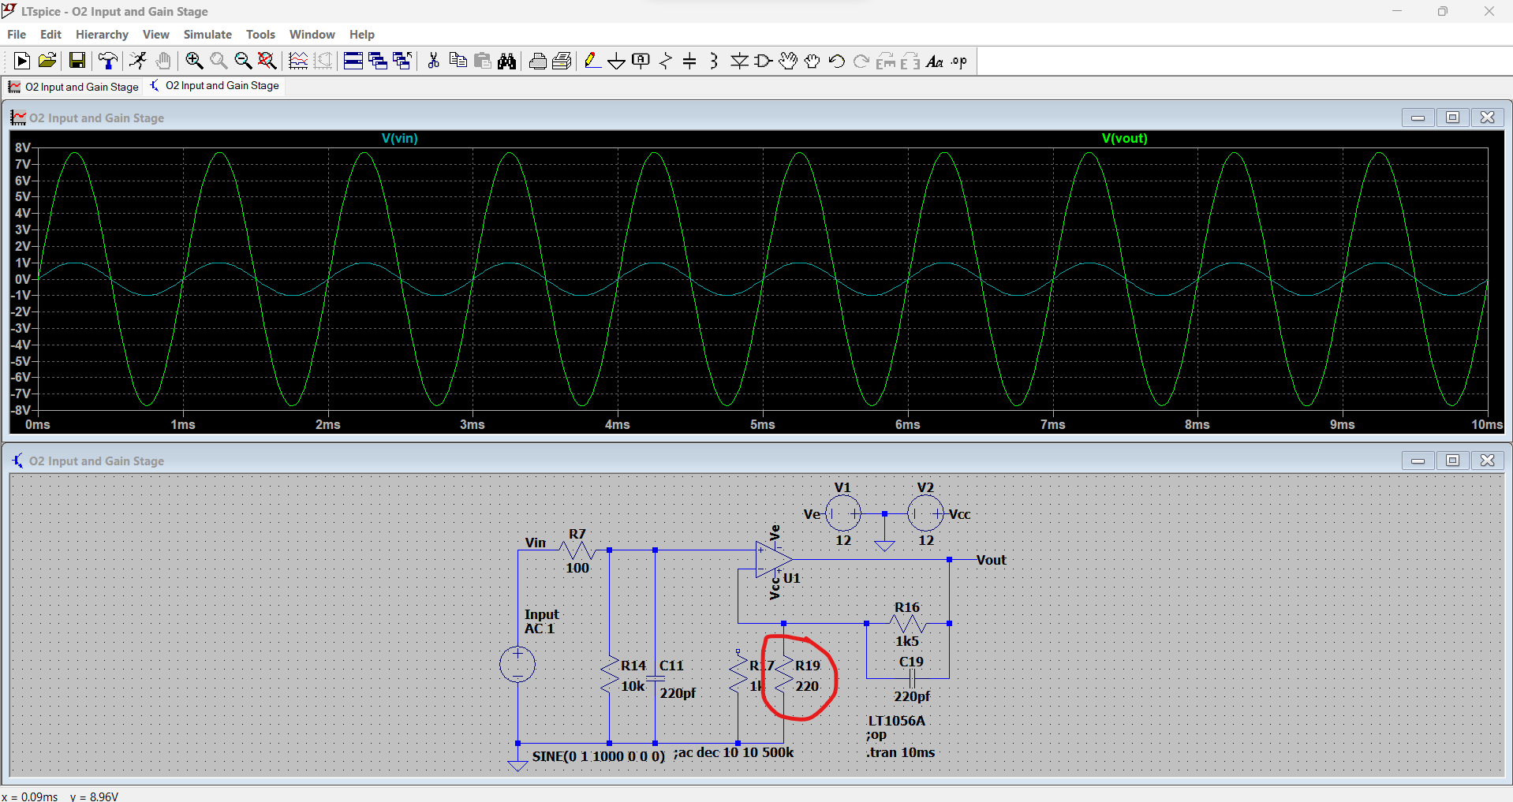
Task: Click the component AND-gate icon
Action: coord(764,61)
